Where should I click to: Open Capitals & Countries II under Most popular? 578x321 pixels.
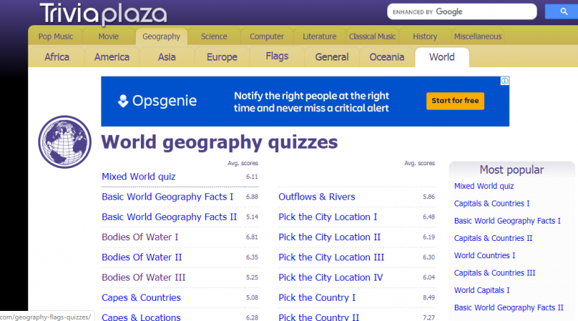[493, 238]
